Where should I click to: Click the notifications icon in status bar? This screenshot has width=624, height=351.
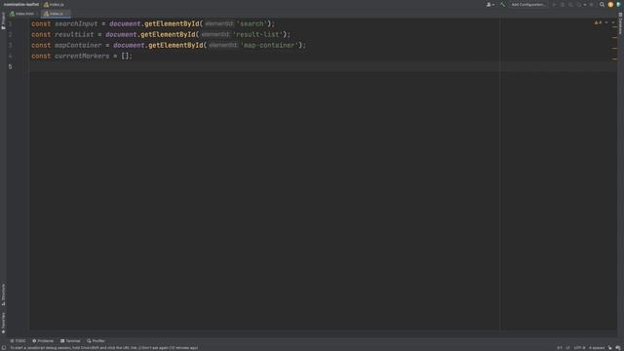[x=618, y=348]
